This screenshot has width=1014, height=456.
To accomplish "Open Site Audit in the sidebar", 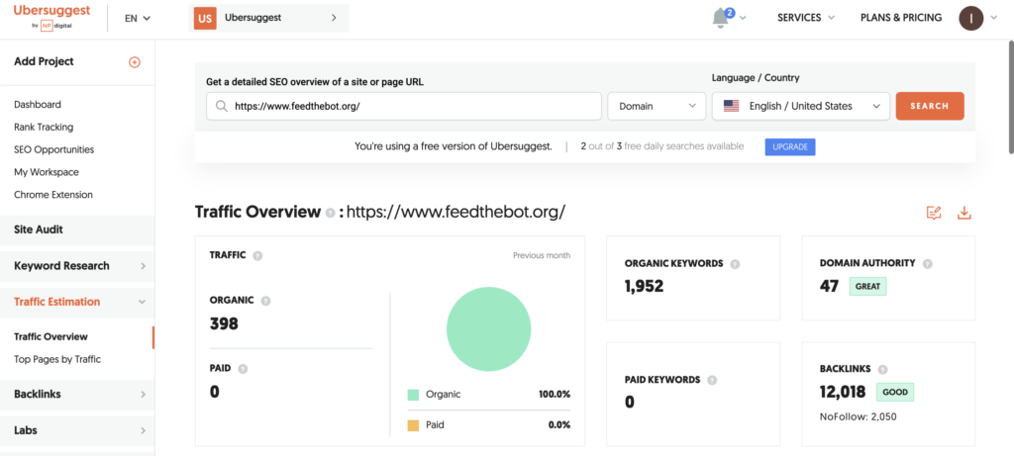I will pyautogui.click(x=77, y=229).
